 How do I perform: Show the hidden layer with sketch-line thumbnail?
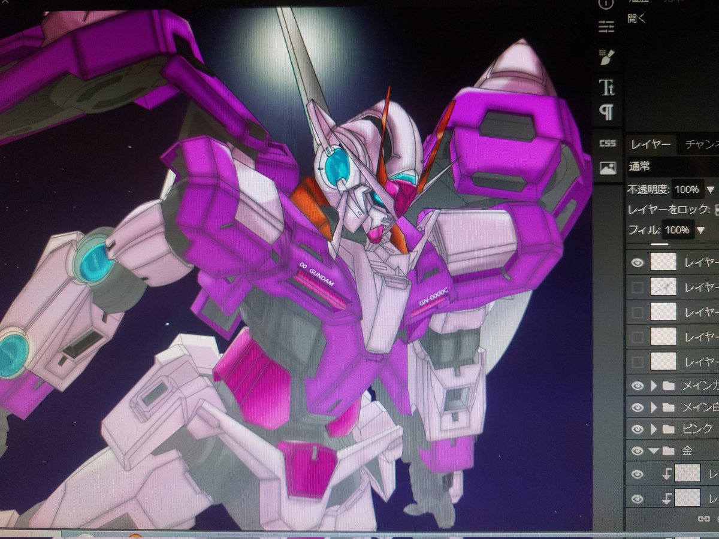click(x=638, y=287)
